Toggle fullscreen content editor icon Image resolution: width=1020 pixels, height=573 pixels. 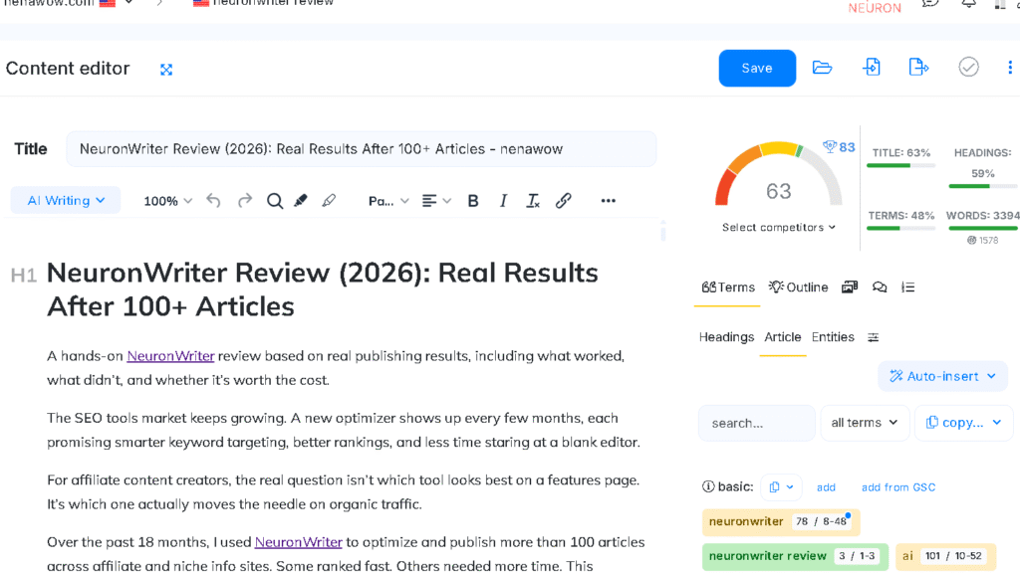point(166,70)
